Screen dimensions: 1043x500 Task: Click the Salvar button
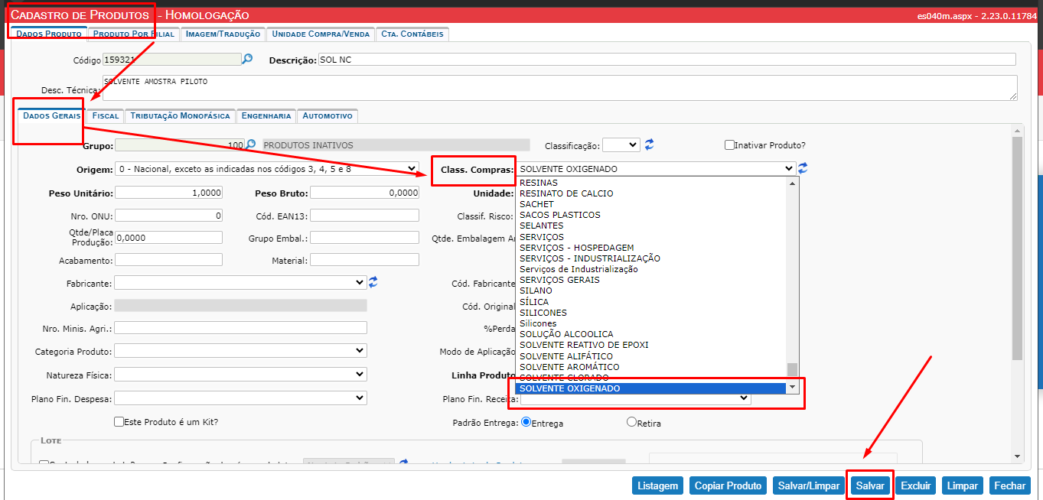coord(870,485)
